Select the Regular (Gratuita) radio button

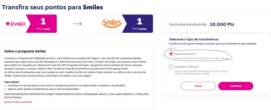pyautogui.click(x=171, y=54)
